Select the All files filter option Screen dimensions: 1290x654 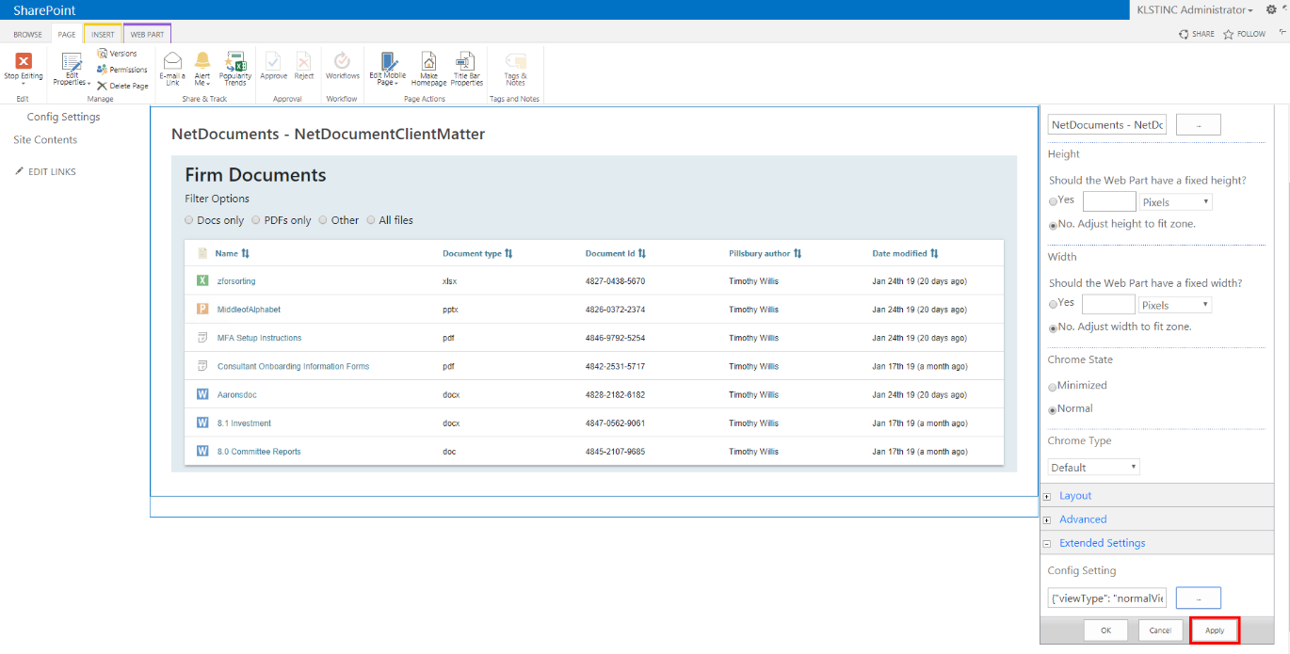tap(371, 220)
